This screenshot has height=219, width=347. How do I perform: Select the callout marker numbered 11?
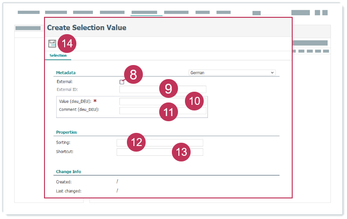click(x=169, y=112)
